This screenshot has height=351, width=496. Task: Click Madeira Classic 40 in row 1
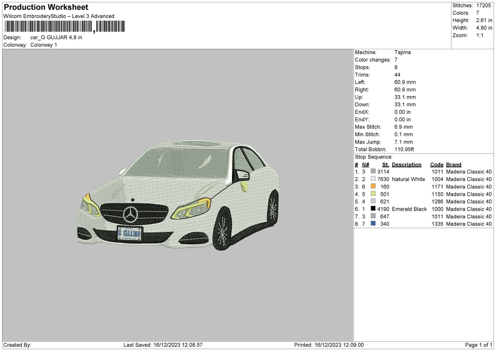(469, 171)
